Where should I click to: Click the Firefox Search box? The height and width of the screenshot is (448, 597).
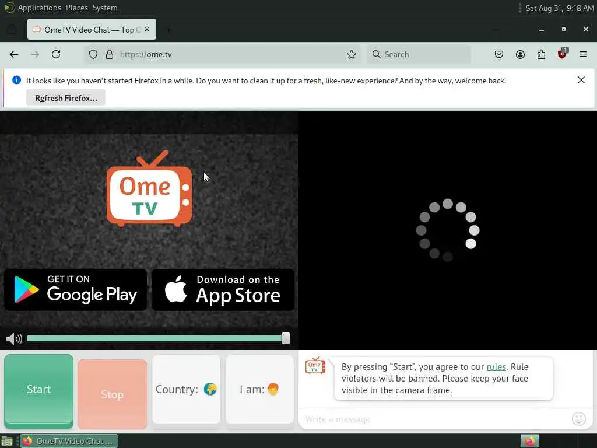[x=419, y=54]
